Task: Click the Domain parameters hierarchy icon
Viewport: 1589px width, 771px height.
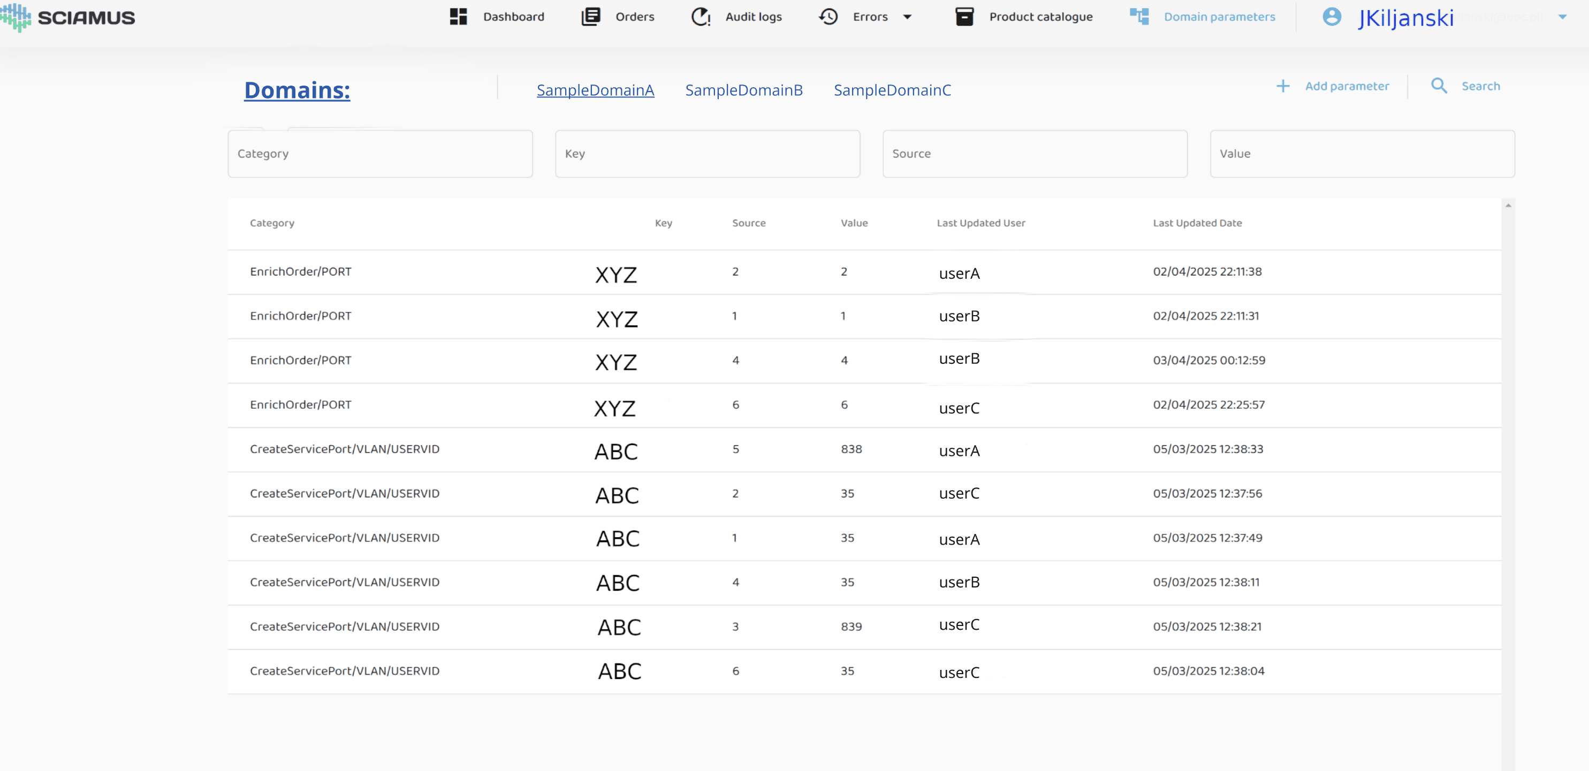Action: [1139, 17]
